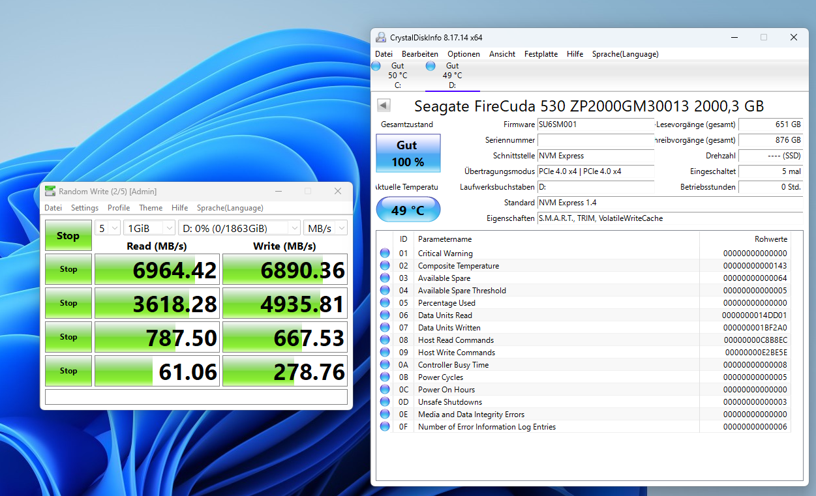Click the empty status bar in Random Write window

(x=196, y=397)
